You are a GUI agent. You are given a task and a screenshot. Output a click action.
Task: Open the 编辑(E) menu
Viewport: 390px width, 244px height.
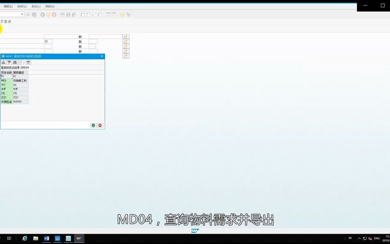click(x=8, y=6)
